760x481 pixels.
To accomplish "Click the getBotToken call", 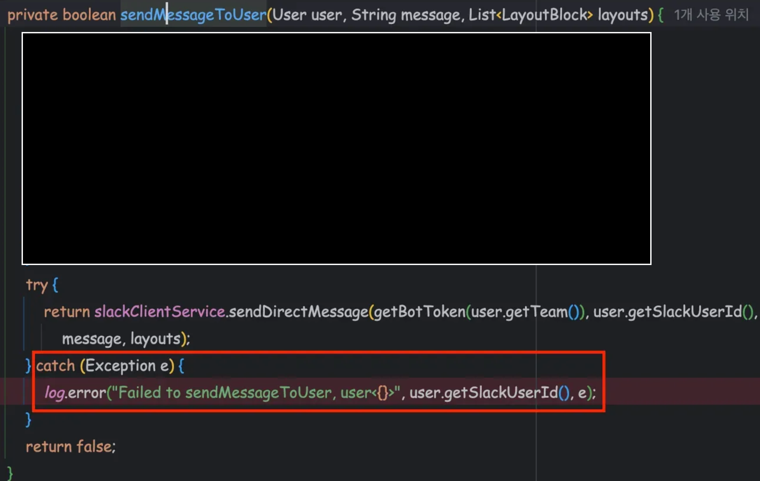I will pyautogui.click(x=419, y=312).
